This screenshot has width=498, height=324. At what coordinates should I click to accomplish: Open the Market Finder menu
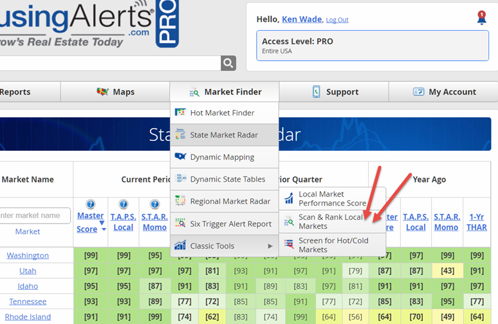click(225, 92)
